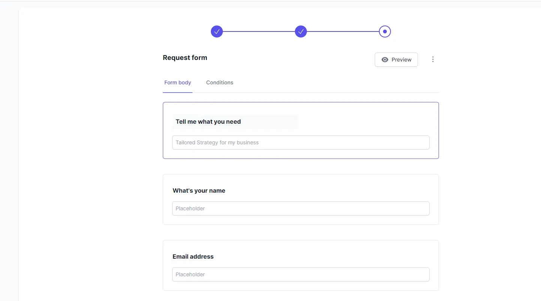This screenshot has width=541, height=301.
Task: Open the three-dot more options menu
Action: point(433,59)
